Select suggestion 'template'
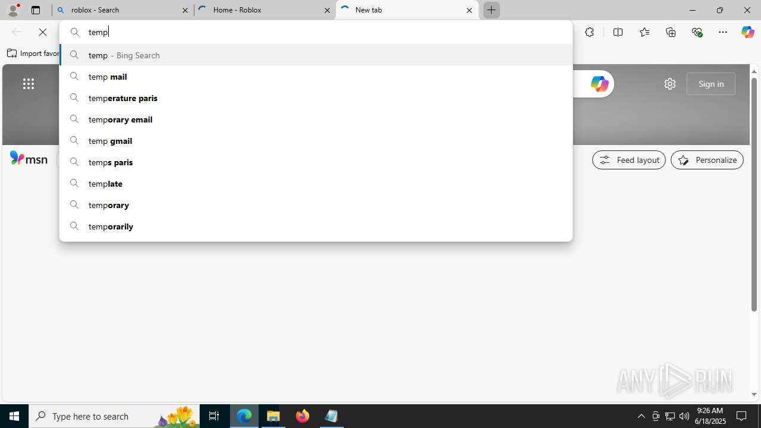This screenshot has height=428, width=761. point(316,183)
